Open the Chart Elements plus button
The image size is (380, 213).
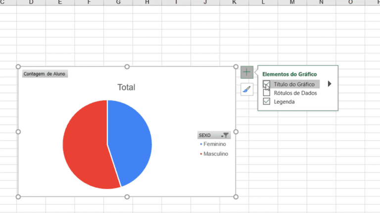click(247, 72)
